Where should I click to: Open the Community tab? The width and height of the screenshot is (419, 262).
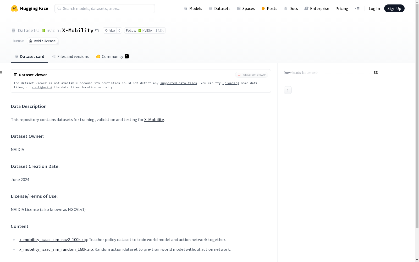(x=112, y=57)
